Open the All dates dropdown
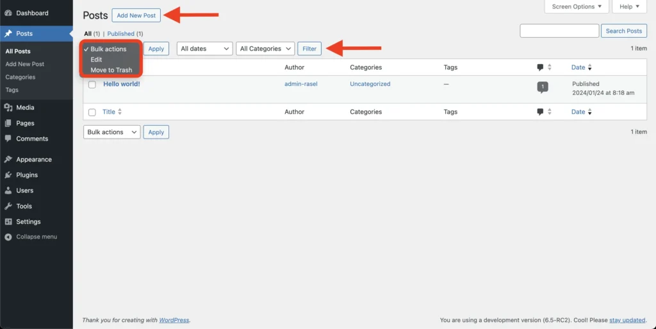656x329 pixels. coord(204,49)
